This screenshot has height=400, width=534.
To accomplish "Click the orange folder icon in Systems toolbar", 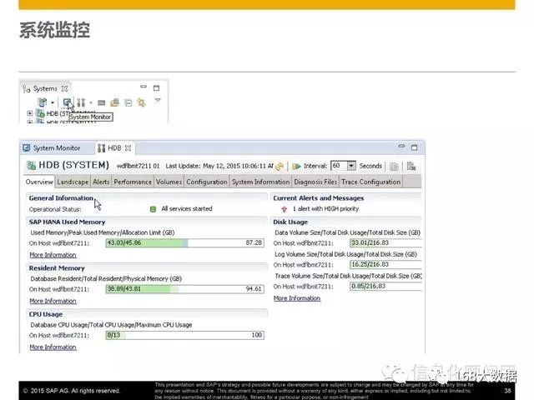I will (x=115, y=102).
